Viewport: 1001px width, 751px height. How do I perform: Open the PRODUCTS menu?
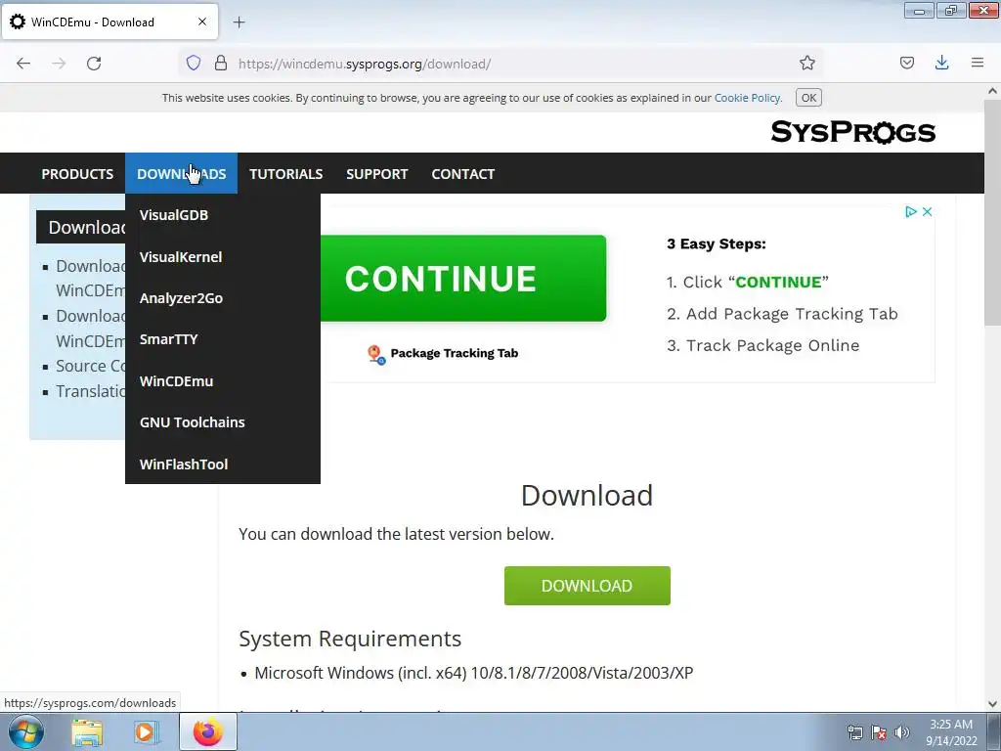[77, 174]
